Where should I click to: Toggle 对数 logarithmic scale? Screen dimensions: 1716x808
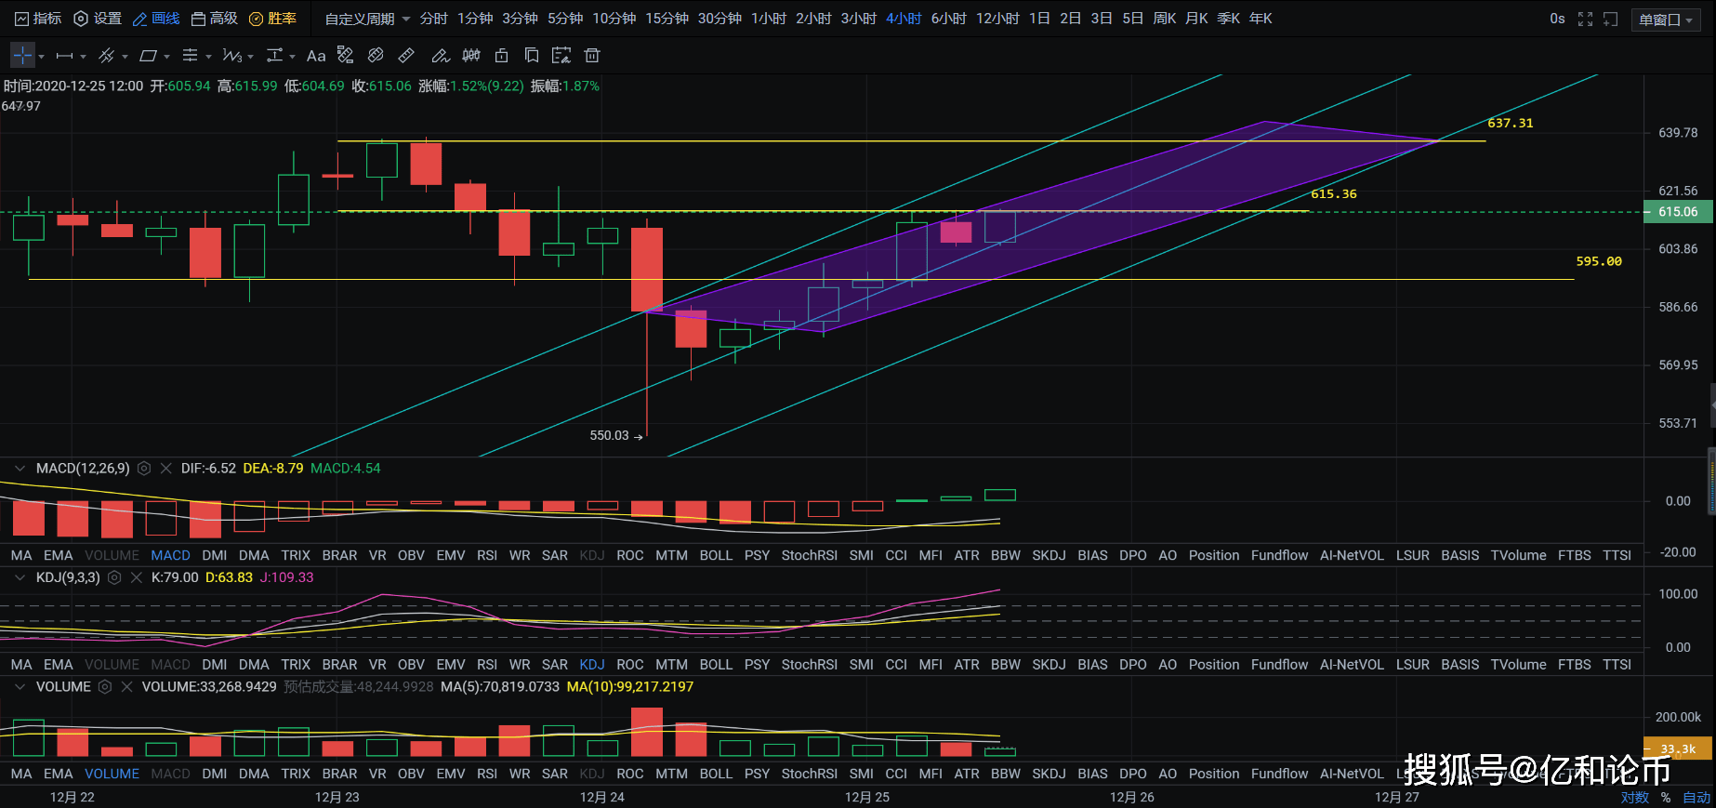coord(1634,797)
